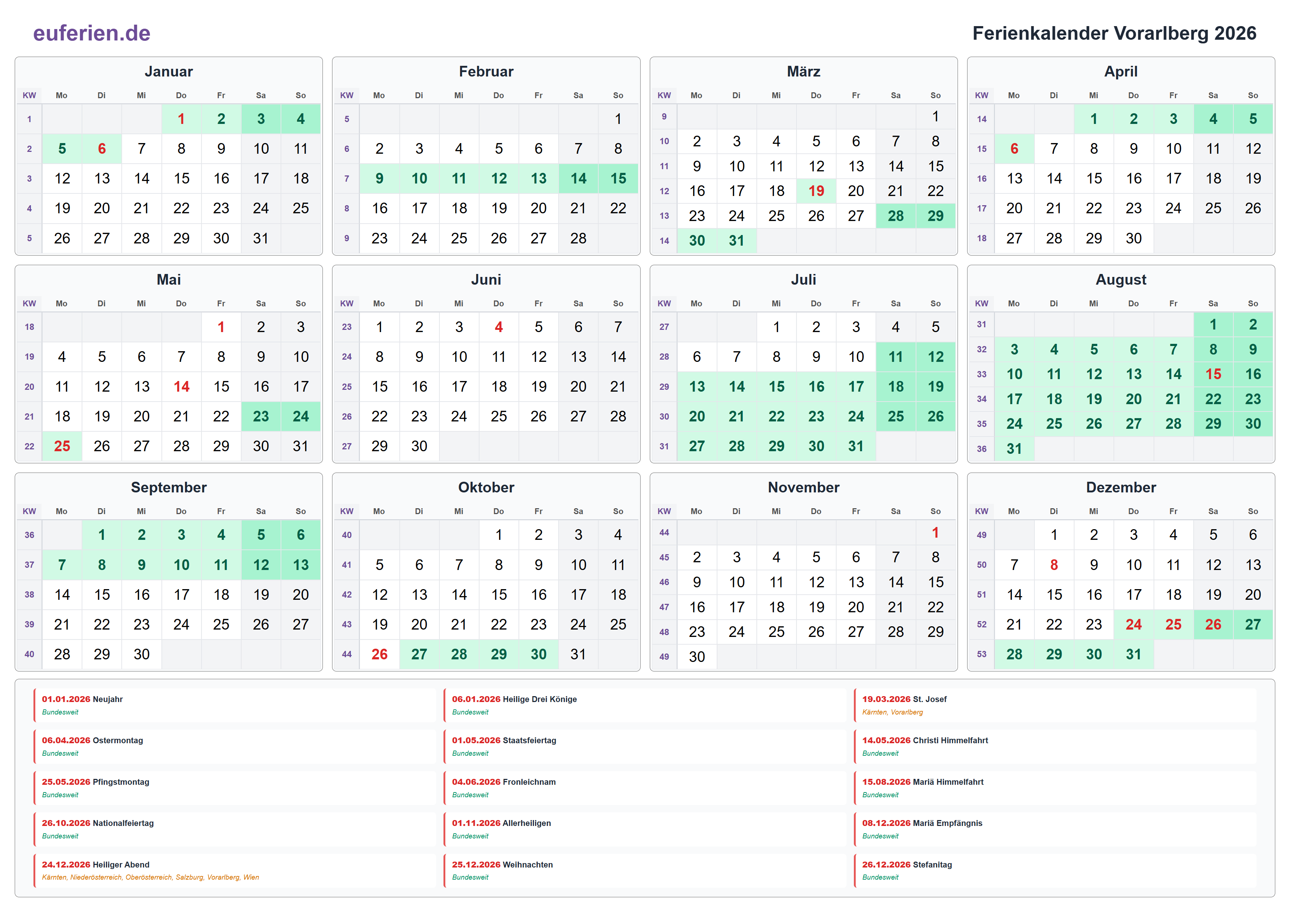Click August 31 green cell

1014,448
